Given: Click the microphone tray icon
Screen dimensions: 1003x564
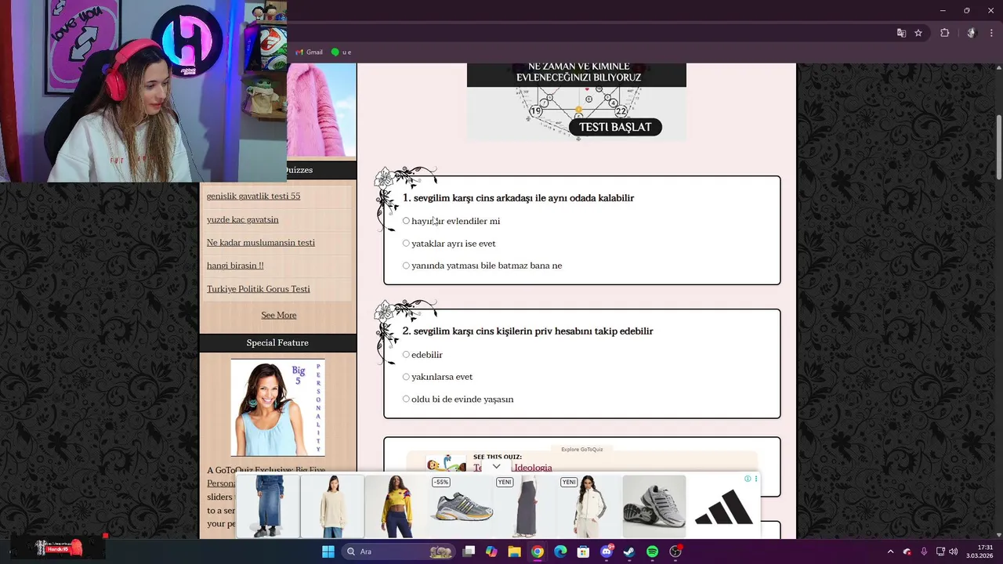Looking at the screenshot, I should pyautogui.click(x=924, y=551).
